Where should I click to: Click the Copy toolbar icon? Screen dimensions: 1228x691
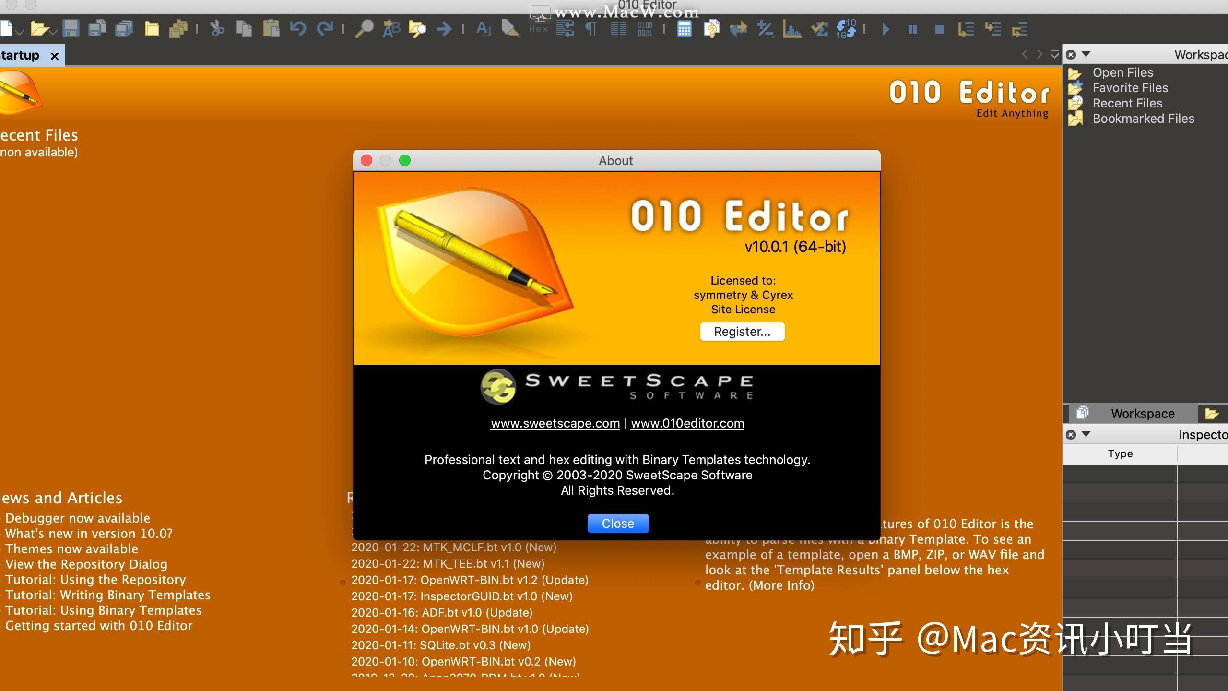244,29
